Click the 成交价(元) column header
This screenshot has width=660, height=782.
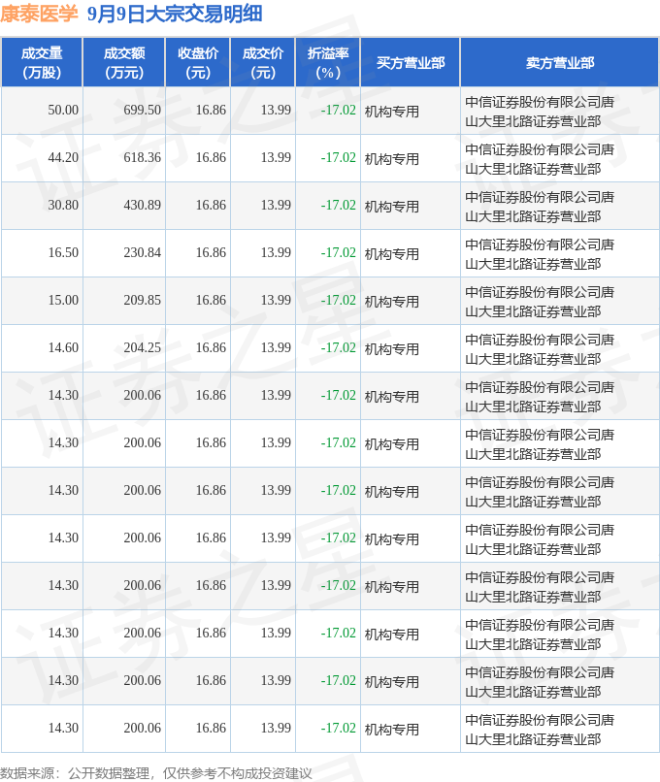(263, 63)
